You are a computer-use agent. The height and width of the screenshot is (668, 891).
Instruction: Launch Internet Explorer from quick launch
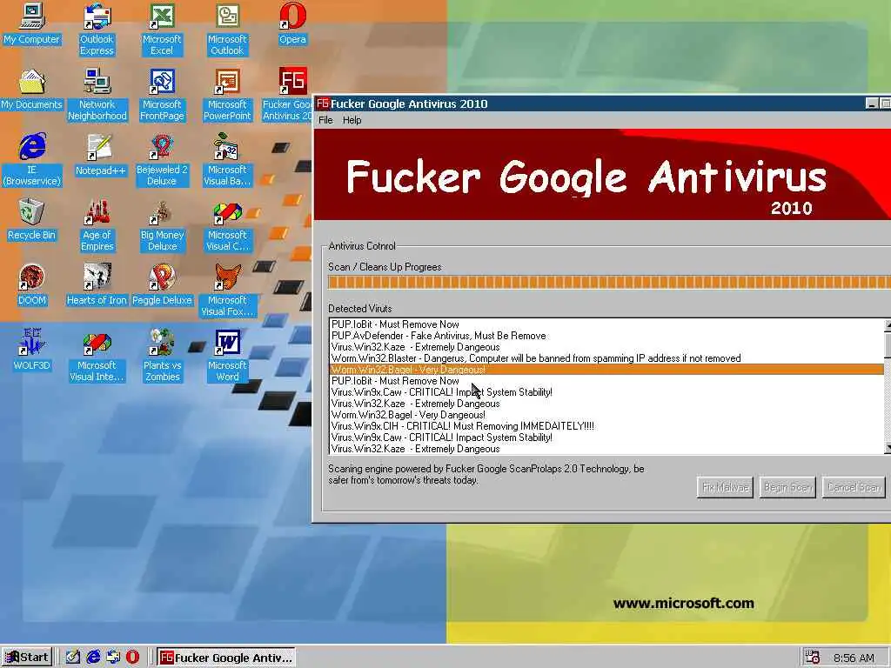click(93, 658)
